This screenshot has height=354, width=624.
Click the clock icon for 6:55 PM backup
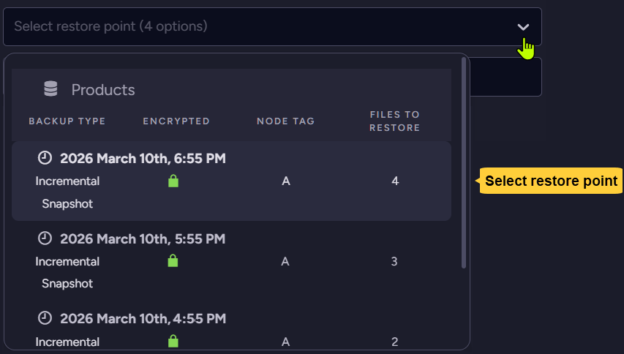pyautogui.click(x=45, y=158)
